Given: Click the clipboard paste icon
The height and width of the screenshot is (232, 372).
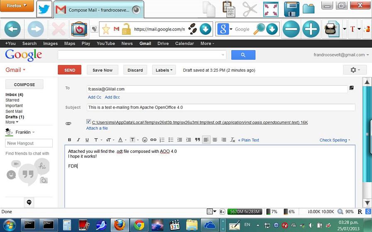Looking at the screenshot, I should coord(229,9).
